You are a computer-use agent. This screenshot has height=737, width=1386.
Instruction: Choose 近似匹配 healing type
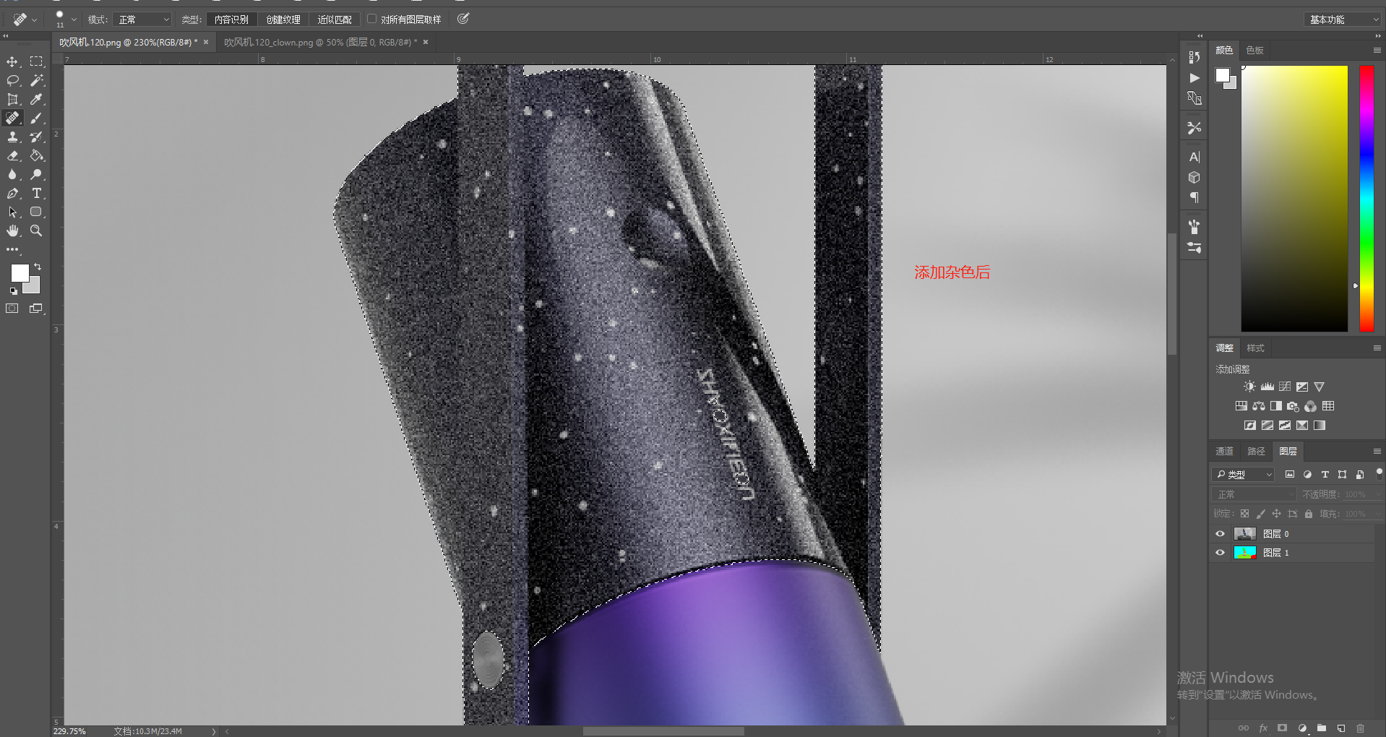pos(335,20)
